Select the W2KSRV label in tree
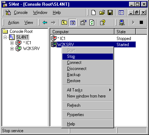This screenshot has height=135, width=149. point(31,49)
